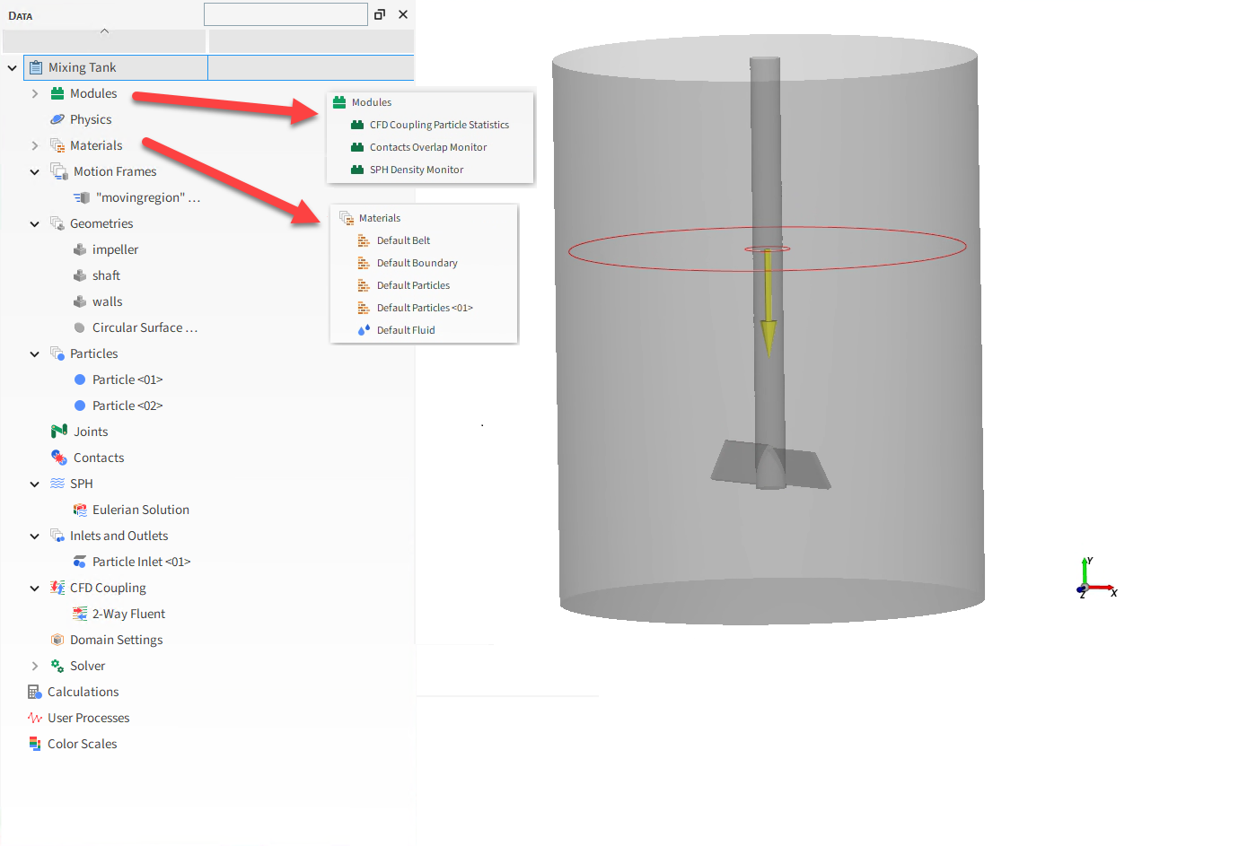Click the Materials icon in the tree
This screenshot has width=1256, height=846.
click(x=57, y=145)
